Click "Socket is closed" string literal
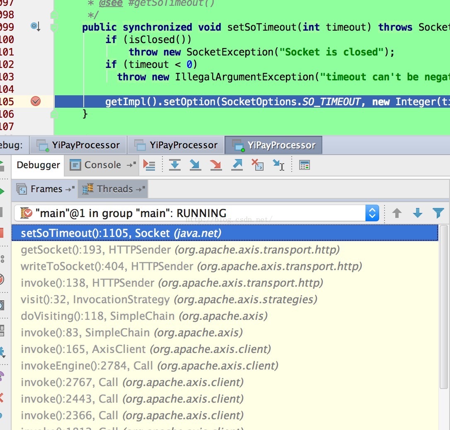Screen dimensions: 450x430 [331, 52]
